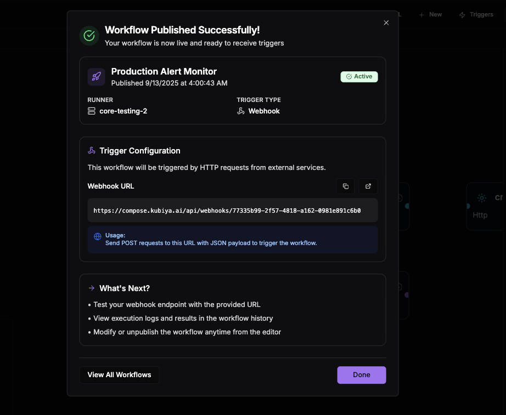Click the View execution logs bullet
Viewport: 506px width, 415px height.
coord(183,319)
